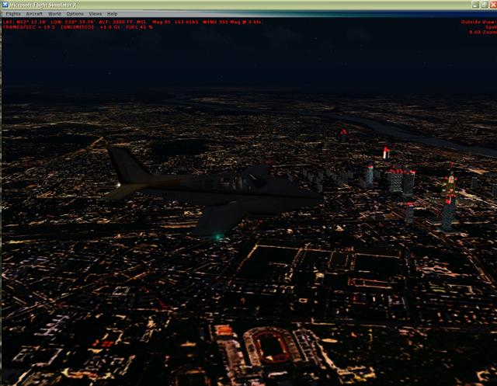Image resolution: width=497 pixels, height=386 pixels.
Task: Open the Aircraft menu
Action: coord(34,14)
